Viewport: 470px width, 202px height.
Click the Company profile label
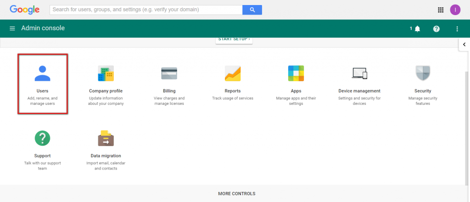click(x=106, y=91)
